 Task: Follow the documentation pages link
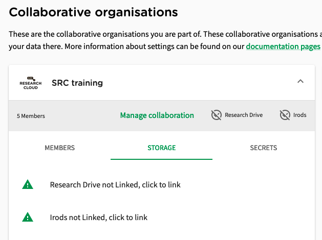point(283,46)
